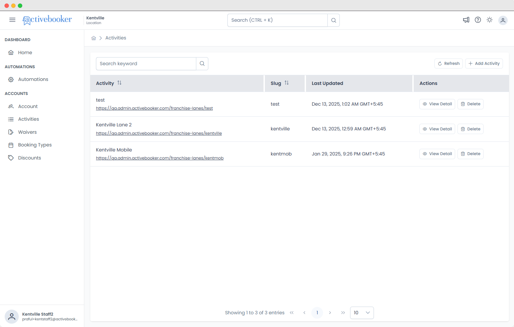The height and width of the screenshot is (327, 514).
Task: Open the user profile avatar icon
Action: point(503,20)
